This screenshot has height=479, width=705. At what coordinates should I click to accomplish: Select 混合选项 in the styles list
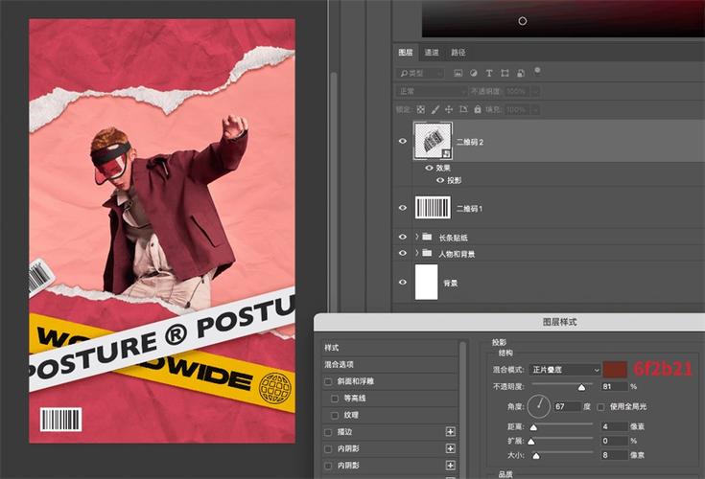(390, 365)
